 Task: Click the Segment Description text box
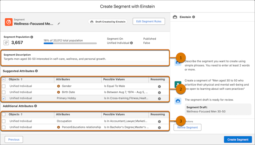tap(85, 57)
